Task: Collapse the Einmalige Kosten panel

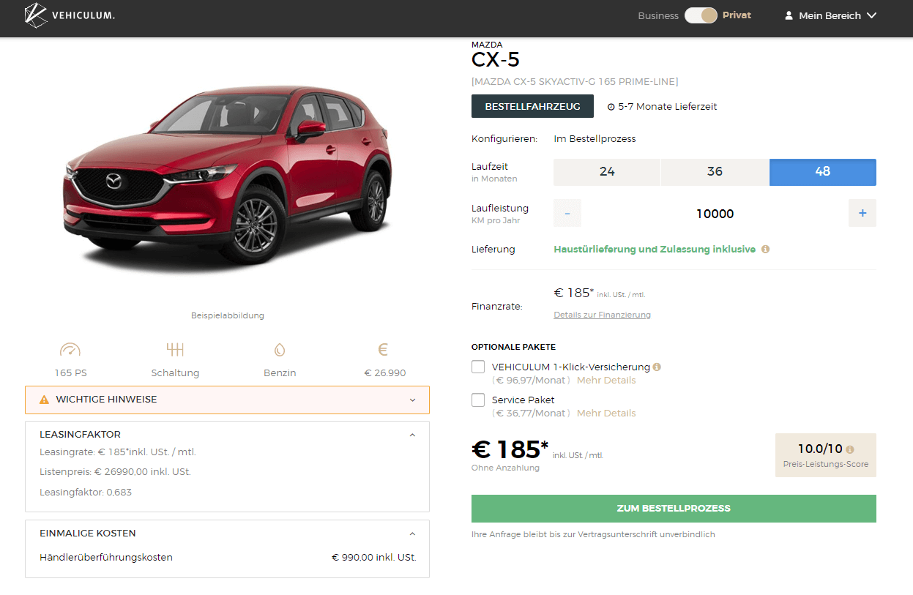Action: pos(412,534)
